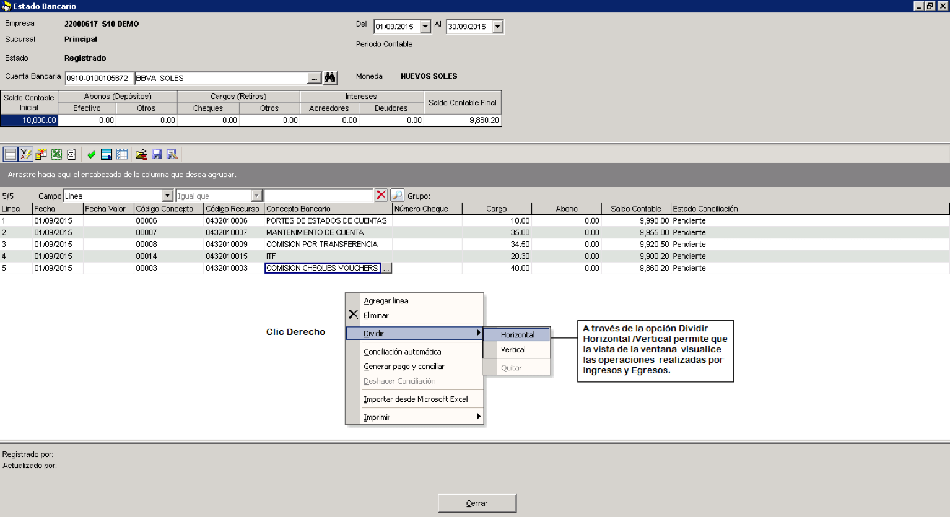Viewport: 950px width, 517px height.
Task: Click the text file export icon
Action: coord(71,154)
